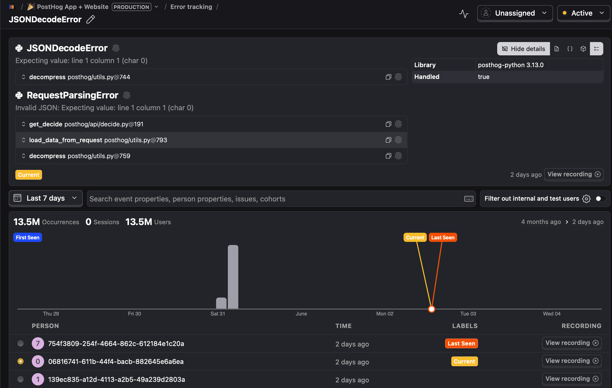Go to PostHog App + Website breadcrumb

click(x=73, y=7)
